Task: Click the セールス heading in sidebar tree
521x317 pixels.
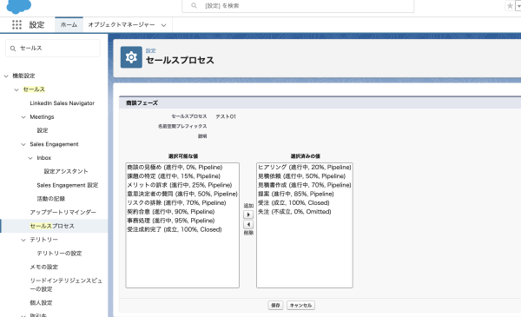Action: (x=34, y=89)
